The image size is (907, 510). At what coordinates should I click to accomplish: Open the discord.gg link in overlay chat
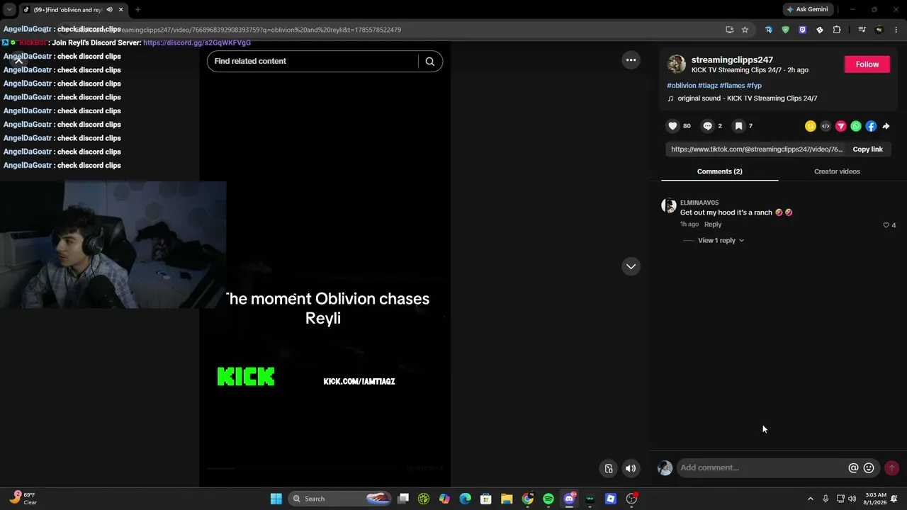pos(197,42)
